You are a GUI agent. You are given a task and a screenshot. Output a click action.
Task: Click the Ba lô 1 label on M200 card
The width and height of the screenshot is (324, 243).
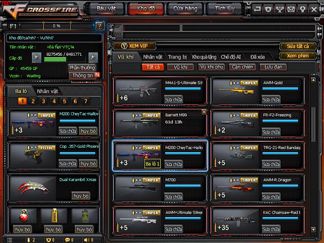pyautogui.click(x=152, y=164)
